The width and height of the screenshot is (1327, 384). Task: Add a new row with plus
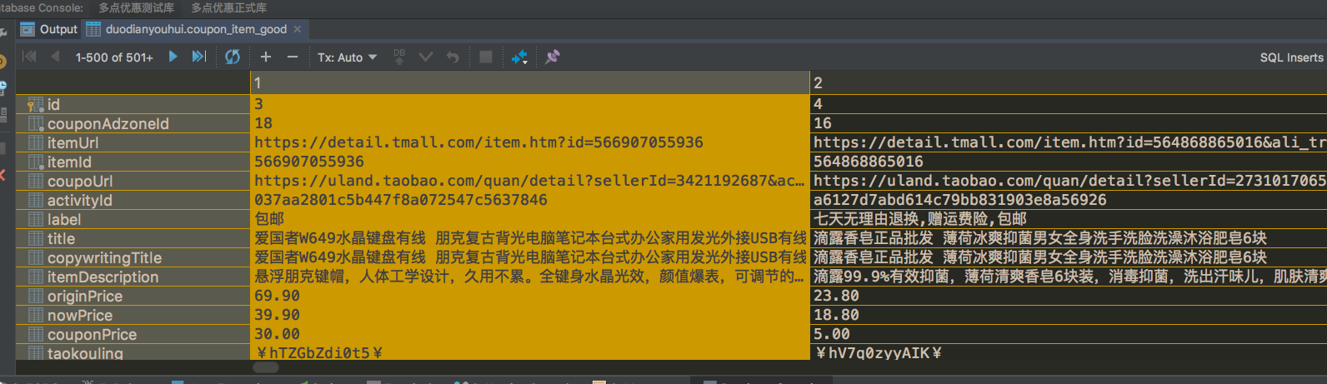tap(266, 57)
